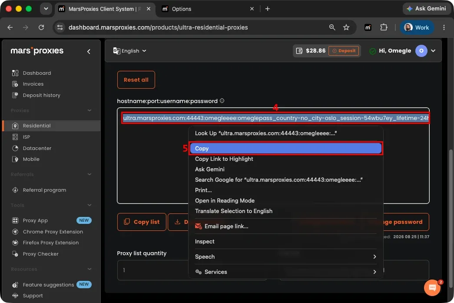Collapse the Referrals sidebar section
This screenshot has height=303, width=454.
[x=89, y=174]
